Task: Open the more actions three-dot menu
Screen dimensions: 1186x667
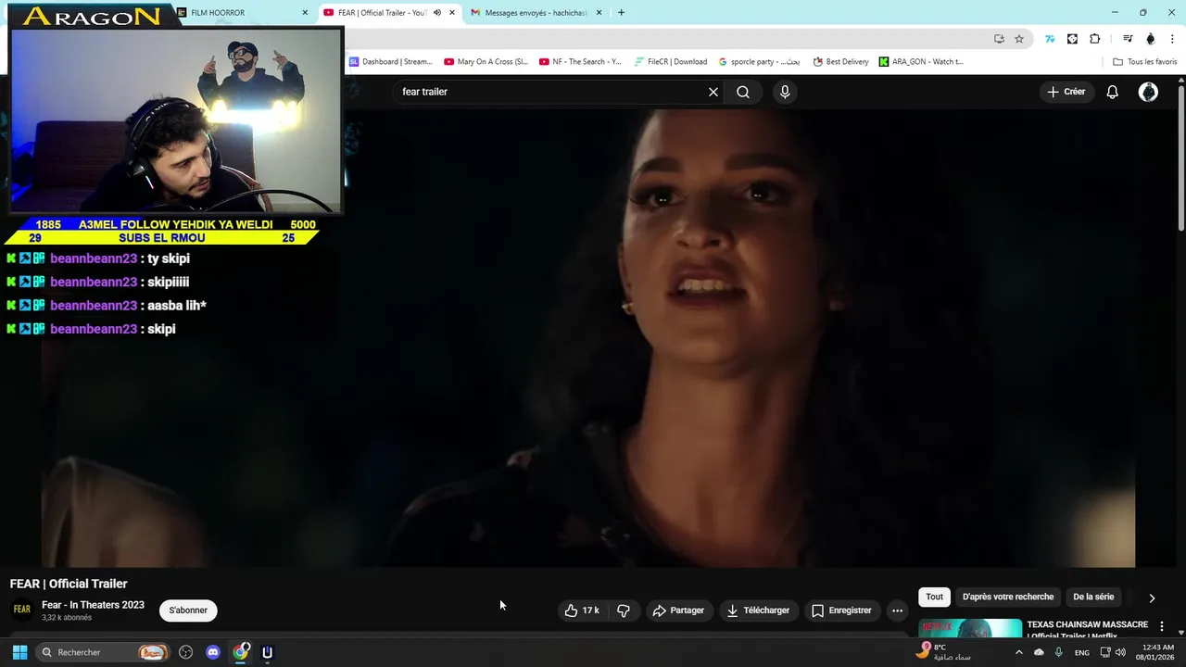Action: (x=897, y=610)
